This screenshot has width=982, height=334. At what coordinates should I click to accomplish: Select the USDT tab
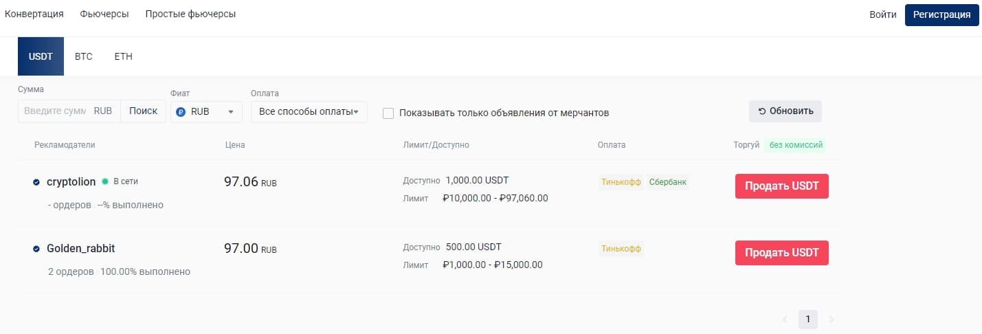tap(41, 56)
